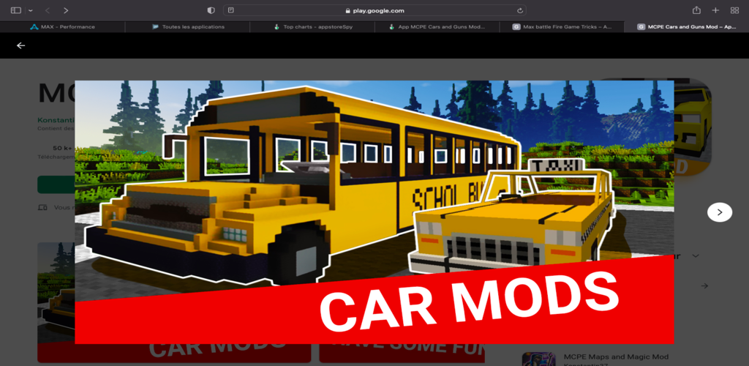Open the Share menu icon
The image size is (749, 366).
[x=696, y=10]
